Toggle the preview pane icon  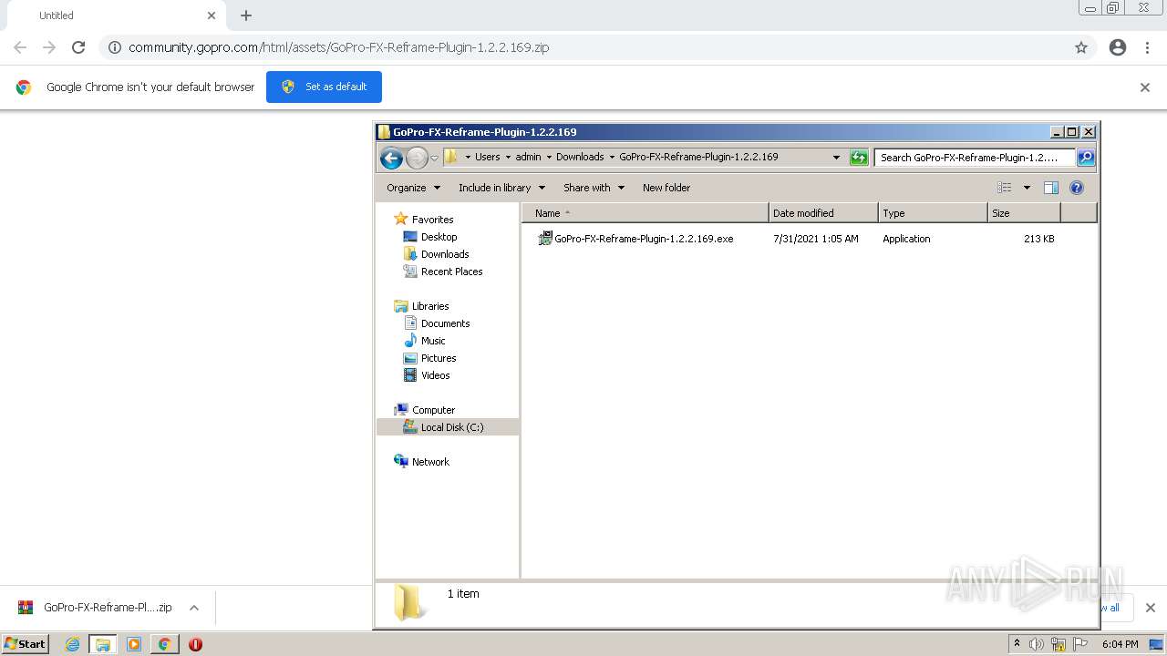click(1050, 188)
